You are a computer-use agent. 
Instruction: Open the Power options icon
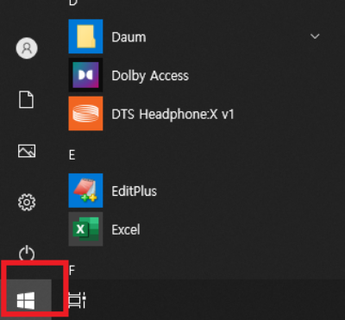(27, 254)
